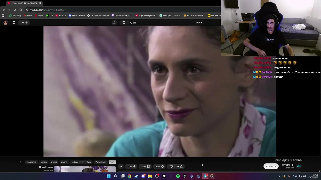The width and height of the screenshot is (321, 180).
Task: Select the 'החממה' filter chip
Action: click(x=64, y=162)
